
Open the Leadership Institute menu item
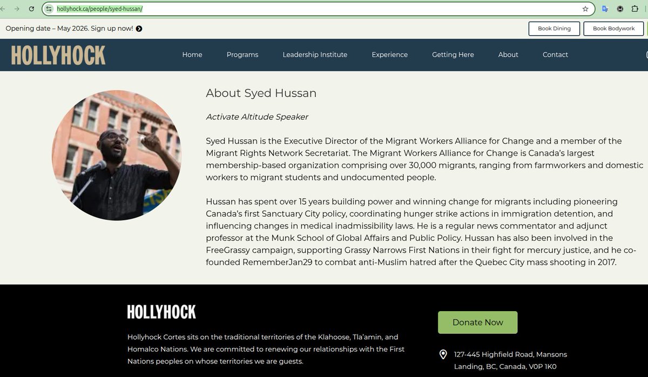tap(315, 55)
